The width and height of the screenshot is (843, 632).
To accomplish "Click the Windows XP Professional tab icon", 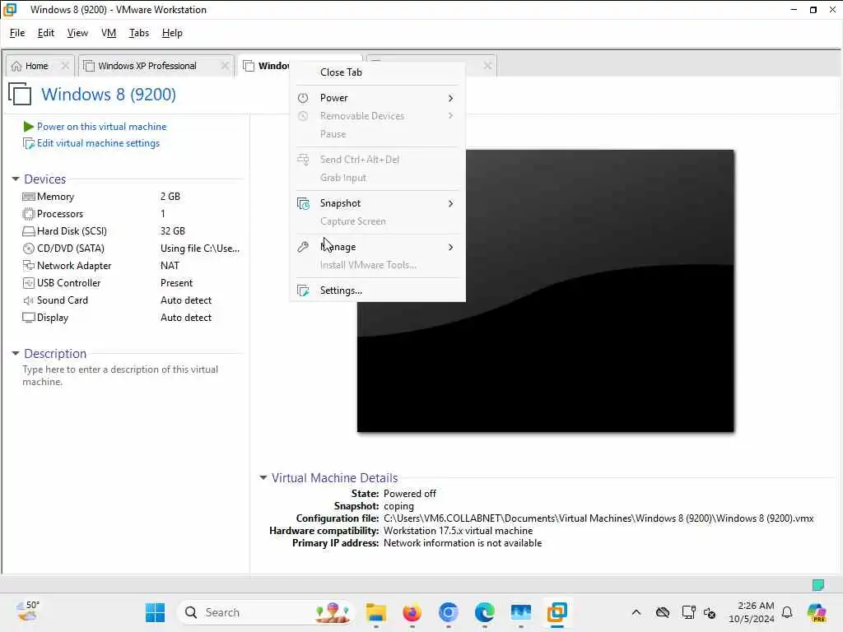I will pyautogui.click(x=89, y=66).
